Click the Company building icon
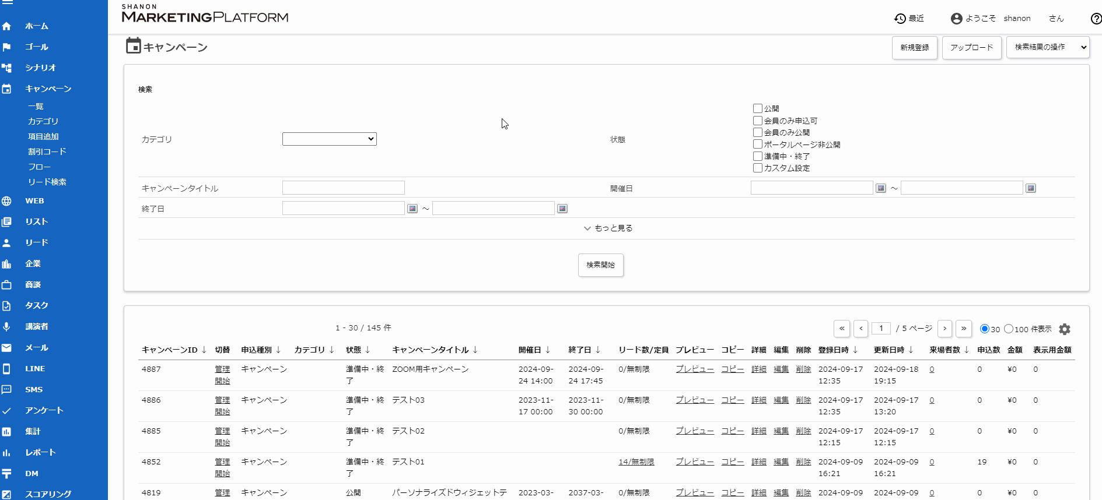The height and width of the screenshot is (500, 1102). click(6, 264)
